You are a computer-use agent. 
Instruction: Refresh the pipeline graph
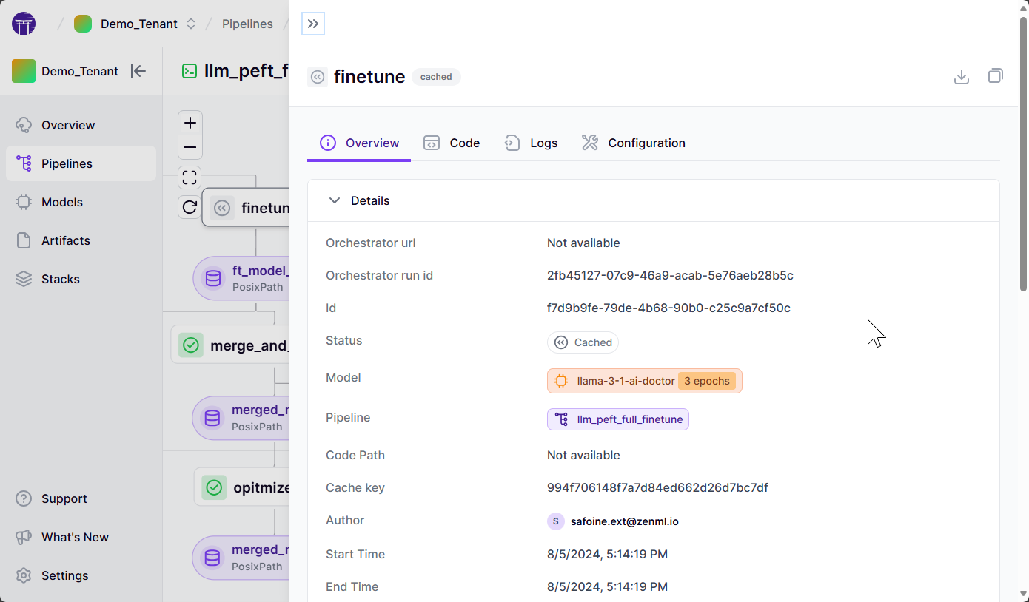(190, 207)
